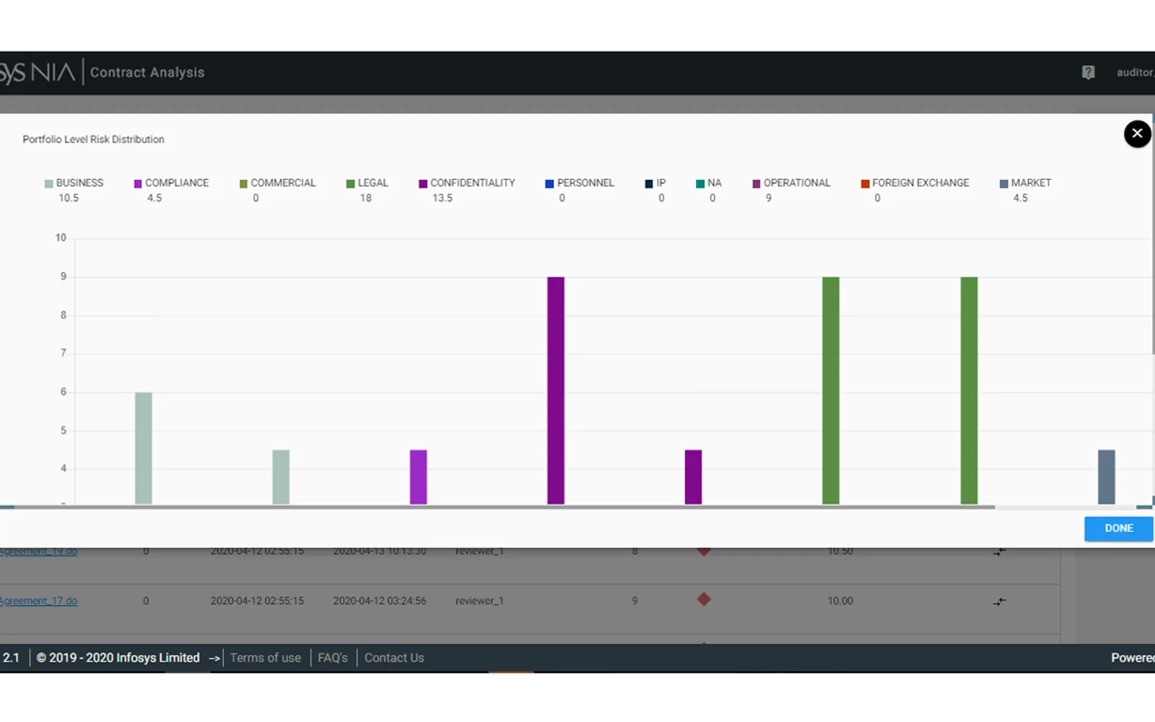Toggle the LEGAL legend entry
Image resolution: width=1155 pixels, height=722 pixels.
[367, 183]
